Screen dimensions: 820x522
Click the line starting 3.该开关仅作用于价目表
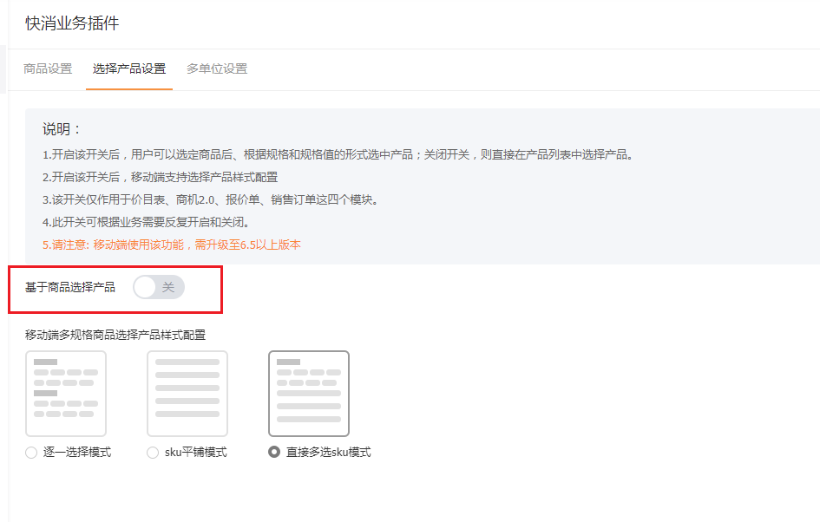click(211, 199)
